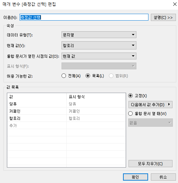Click the 당류 display format cell
The height and width of the screenshot is (183, 178).
click(x=96, y=104)
